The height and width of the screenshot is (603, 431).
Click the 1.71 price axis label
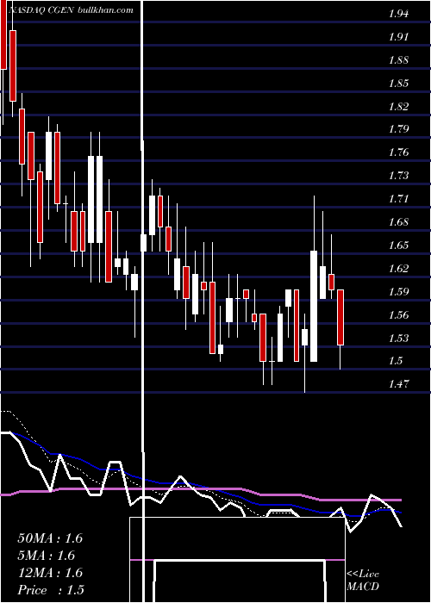pos(398,199)
